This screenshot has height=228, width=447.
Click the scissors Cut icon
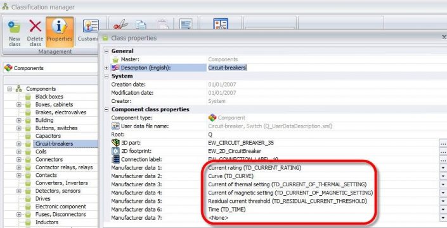click(x=120, y=25)
